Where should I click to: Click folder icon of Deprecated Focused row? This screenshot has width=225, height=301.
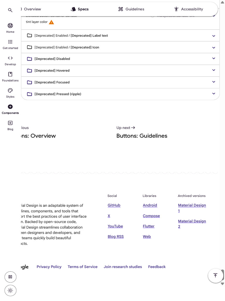[x=30, y=82]
